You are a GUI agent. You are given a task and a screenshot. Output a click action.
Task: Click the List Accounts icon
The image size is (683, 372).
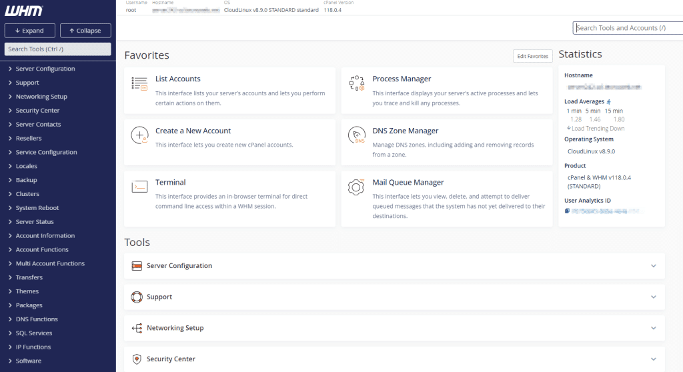tap(139, 83)
